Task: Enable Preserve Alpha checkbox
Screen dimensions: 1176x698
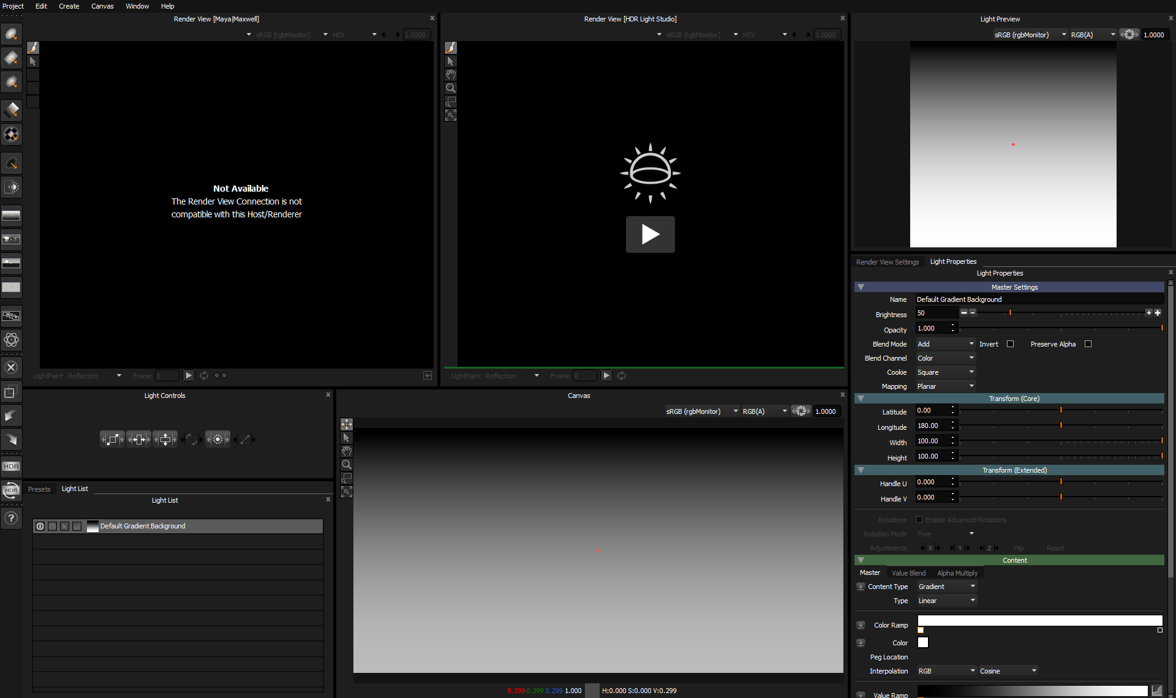Action: (1089, 343)
